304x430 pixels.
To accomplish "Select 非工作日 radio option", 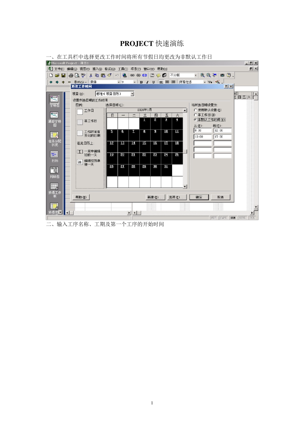I will (x=205, y=115).
